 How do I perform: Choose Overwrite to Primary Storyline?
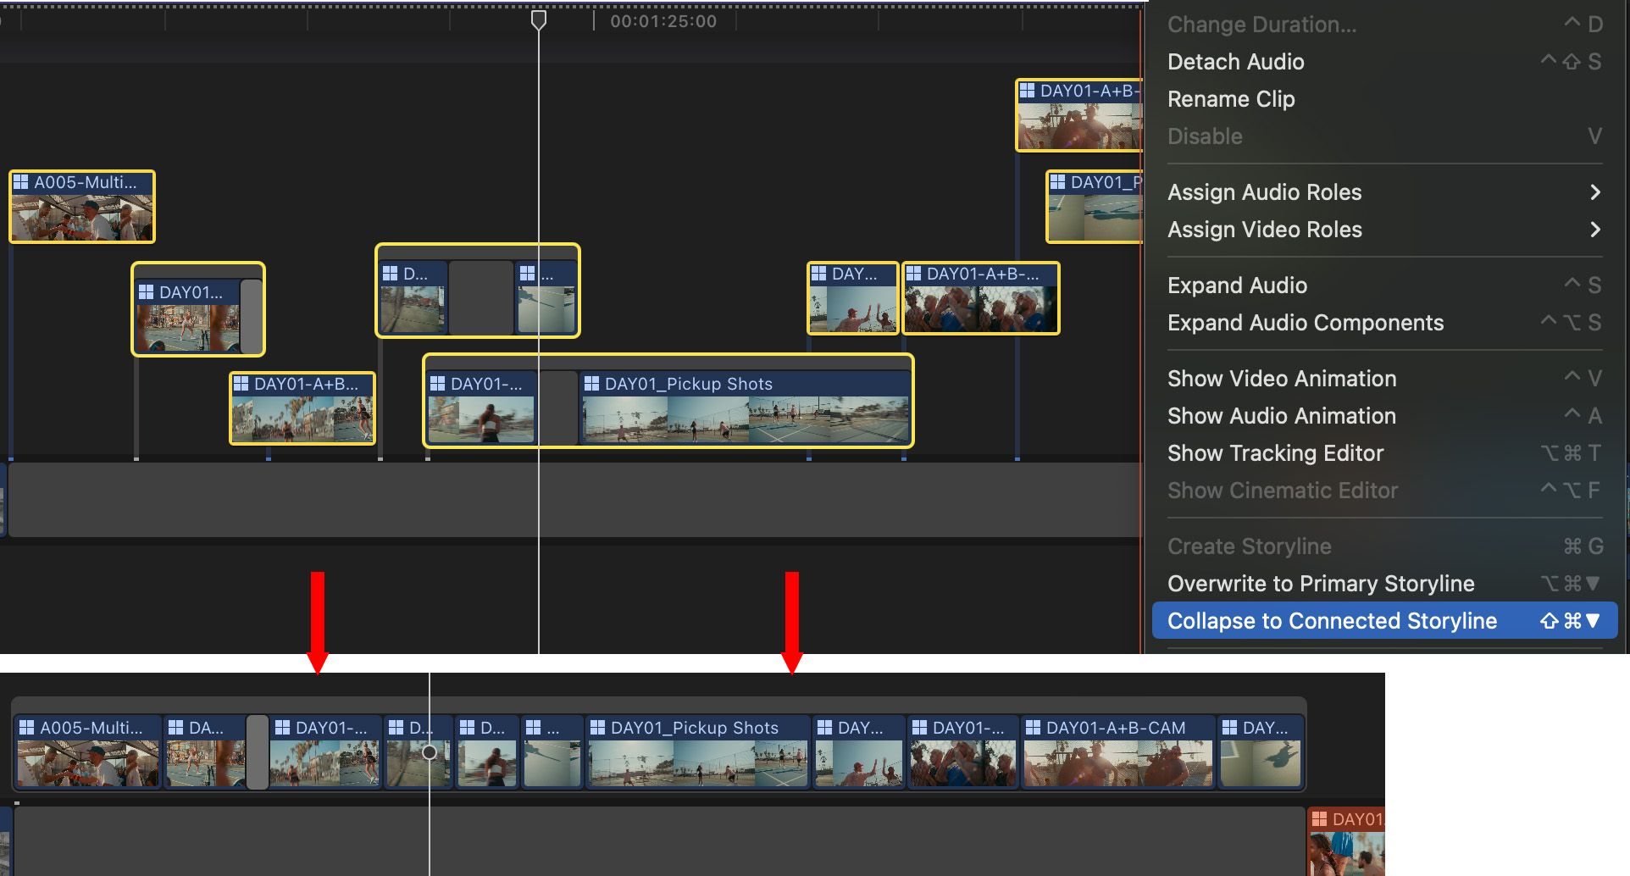click(1320, 584)
